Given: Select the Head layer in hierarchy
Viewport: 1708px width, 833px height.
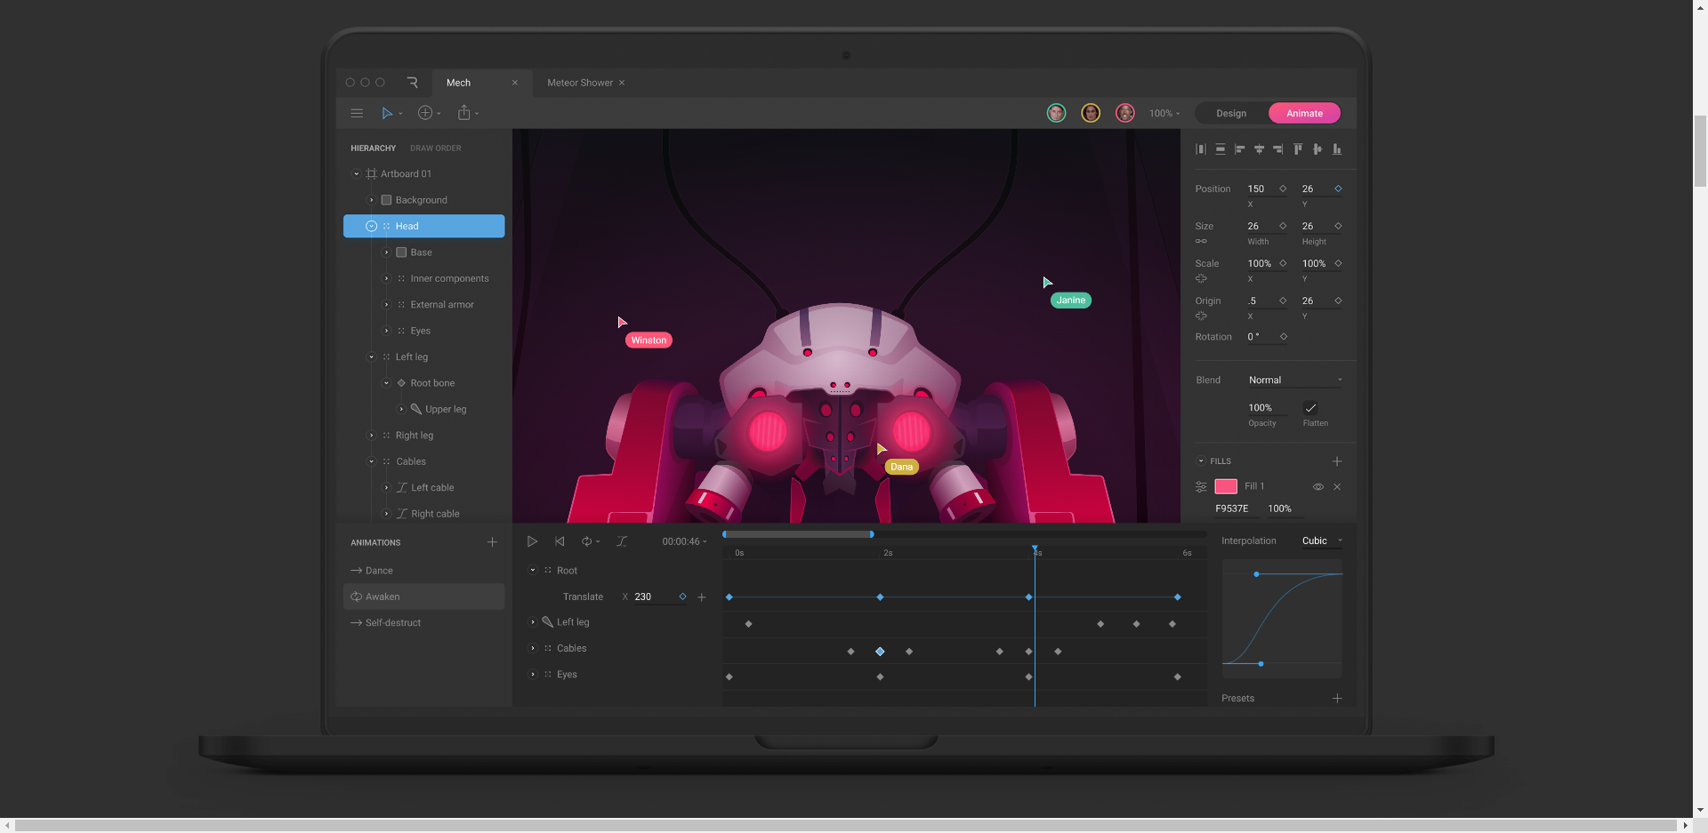Looking at the screenshot, I should [x=423, y=226].
